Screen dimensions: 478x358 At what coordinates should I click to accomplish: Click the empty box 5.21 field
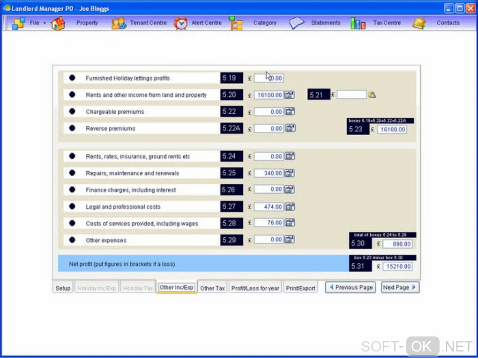click(351, 95)
